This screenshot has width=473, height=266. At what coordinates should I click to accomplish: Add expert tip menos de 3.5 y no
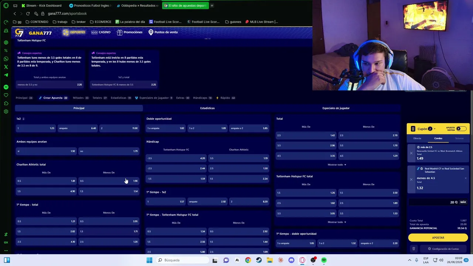(50, 85)
